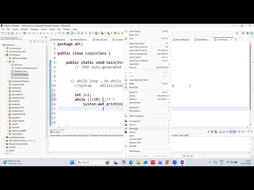Viewport: 254px width, 190px height.
Task: Click the editor horizontal scrollbar
Action: pyautogui.click(x=153, y=127)
